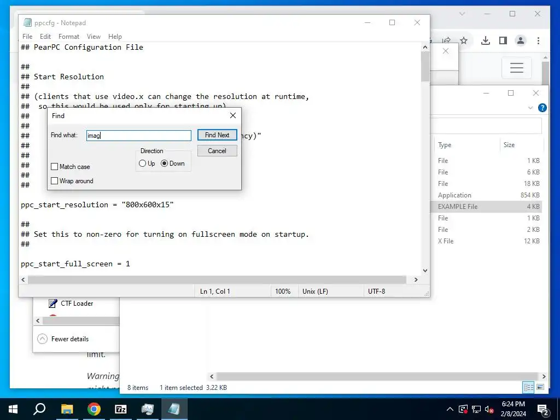Click Chrome's tab search chevron

click(x=462, y=14)
